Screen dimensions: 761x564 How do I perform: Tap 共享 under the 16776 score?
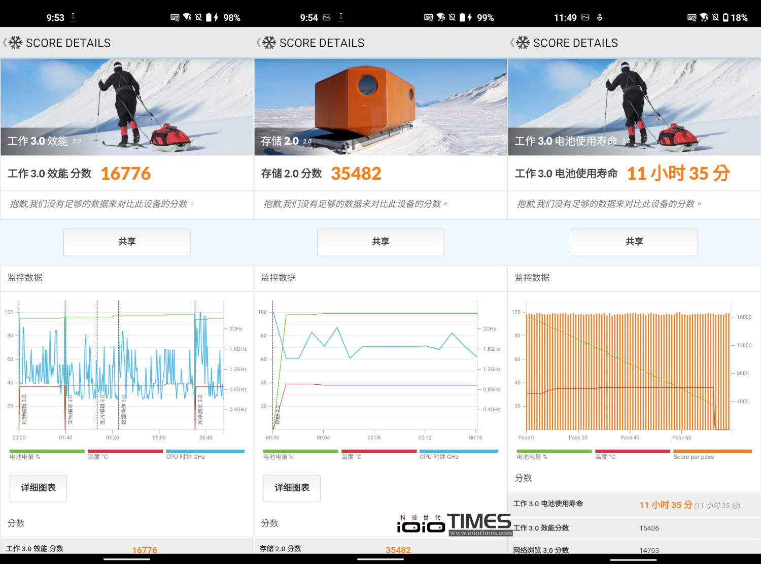[x=127, y=242]
